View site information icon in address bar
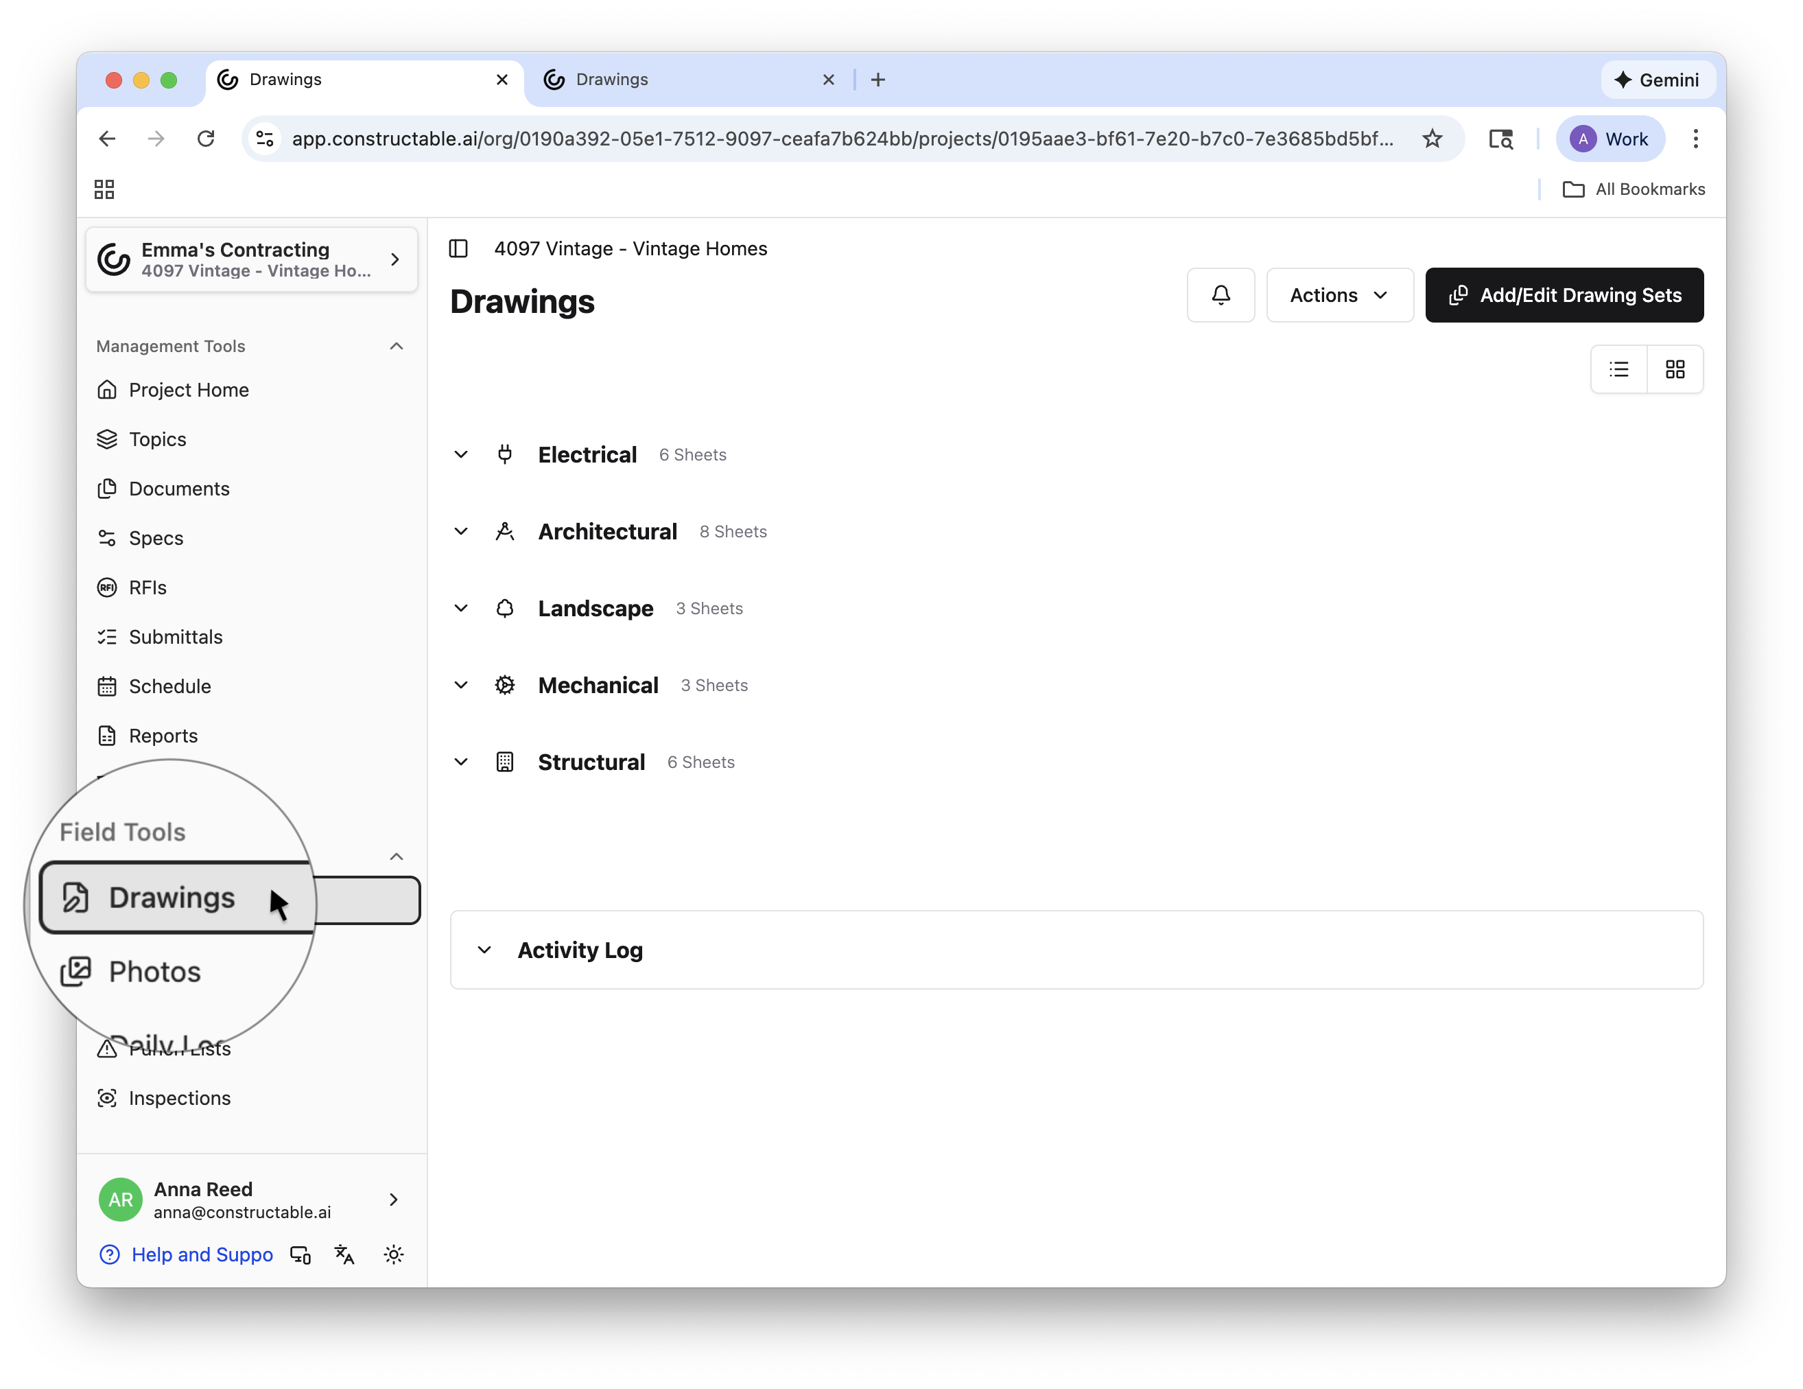 point(265,139)
